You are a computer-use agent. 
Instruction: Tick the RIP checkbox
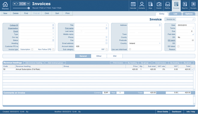click(106, 49)
